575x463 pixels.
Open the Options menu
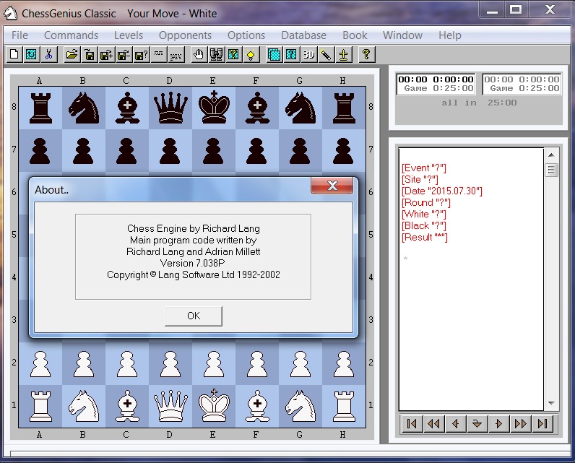pos(246,35)
